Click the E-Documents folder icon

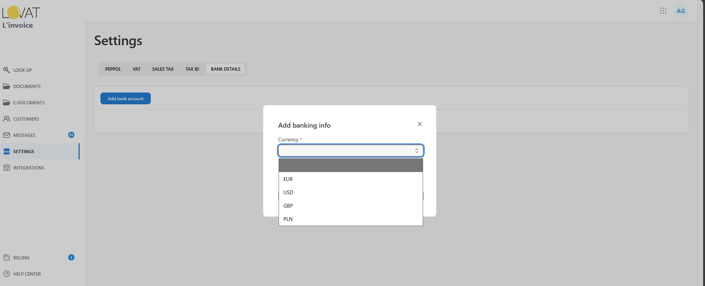[x=7, y=102]
